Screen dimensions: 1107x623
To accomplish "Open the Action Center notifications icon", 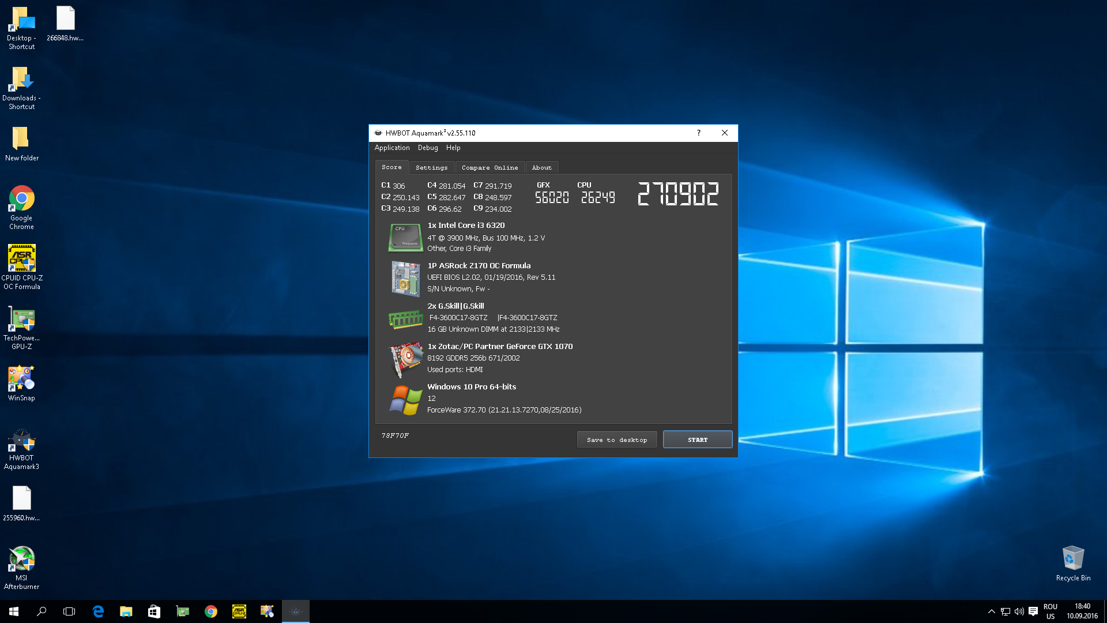I will pyautogui.click(x=1033, y=611).
